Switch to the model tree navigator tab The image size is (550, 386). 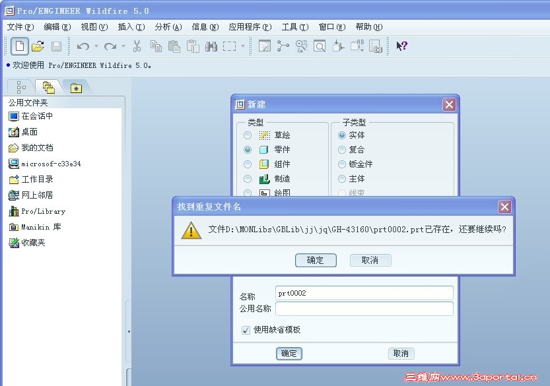coord(21,87)
